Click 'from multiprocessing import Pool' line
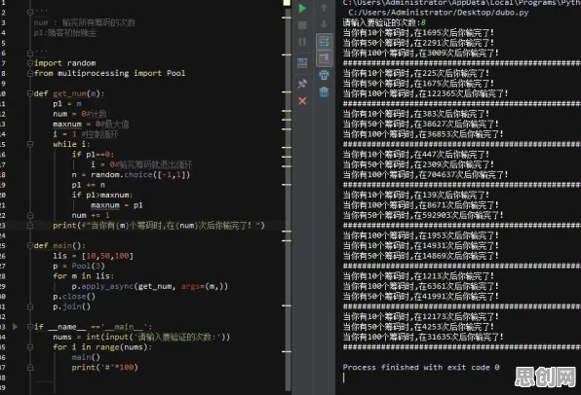This screenshot has width=581, height=395. pyautogui.click(x=110, y=73)
